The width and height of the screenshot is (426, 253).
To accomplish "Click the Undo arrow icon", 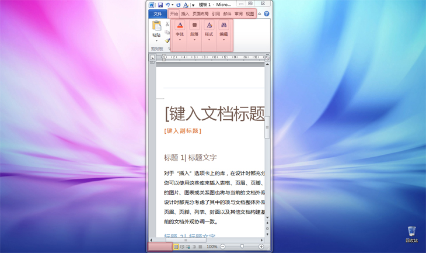I will (167, 5).
